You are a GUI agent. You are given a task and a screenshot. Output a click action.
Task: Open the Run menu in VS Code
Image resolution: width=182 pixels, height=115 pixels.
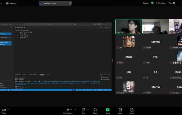(10, 24)
